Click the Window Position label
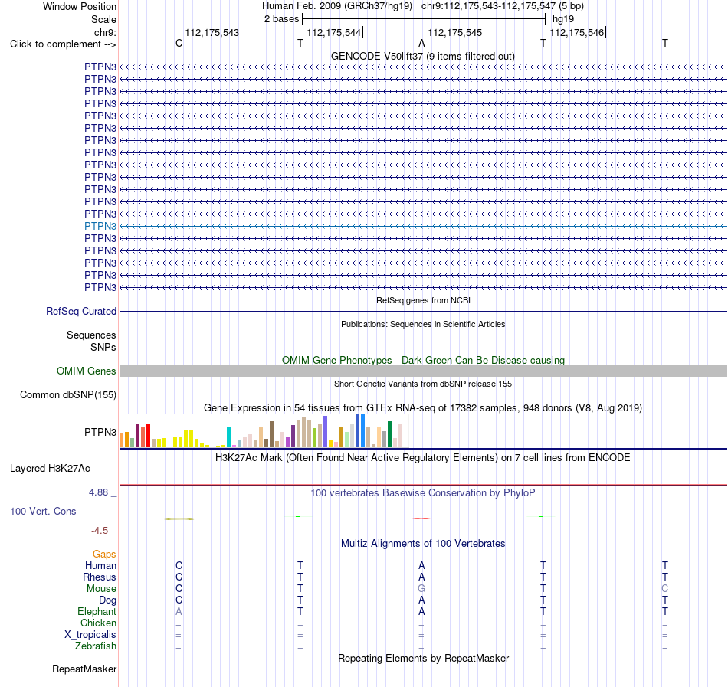Screen dimensions: 728x687 [x=80, y=6]
